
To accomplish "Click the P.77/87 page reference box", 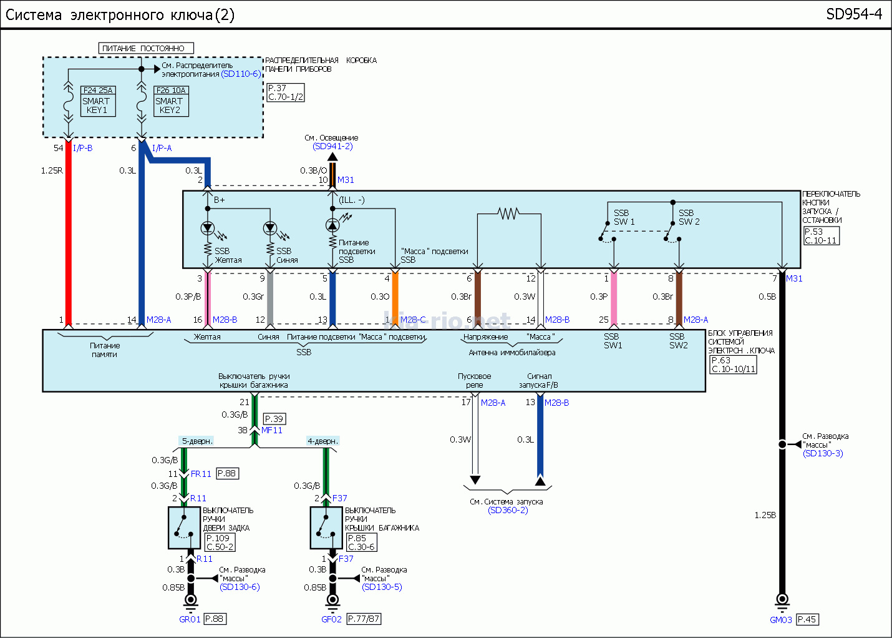I will 364,619.
